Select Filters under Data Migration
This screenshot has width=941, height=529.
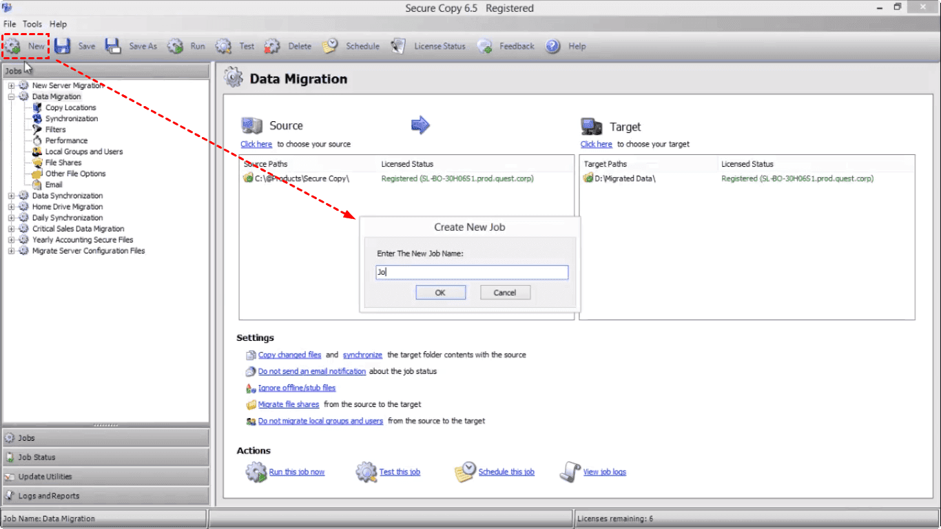click(x=55, y=129)
